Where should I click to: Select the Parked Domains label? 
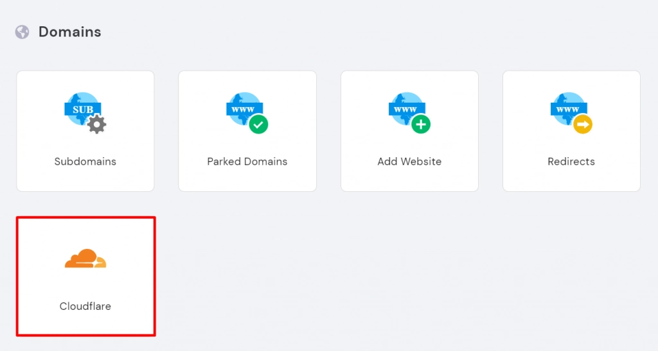(x=247, y=162)
